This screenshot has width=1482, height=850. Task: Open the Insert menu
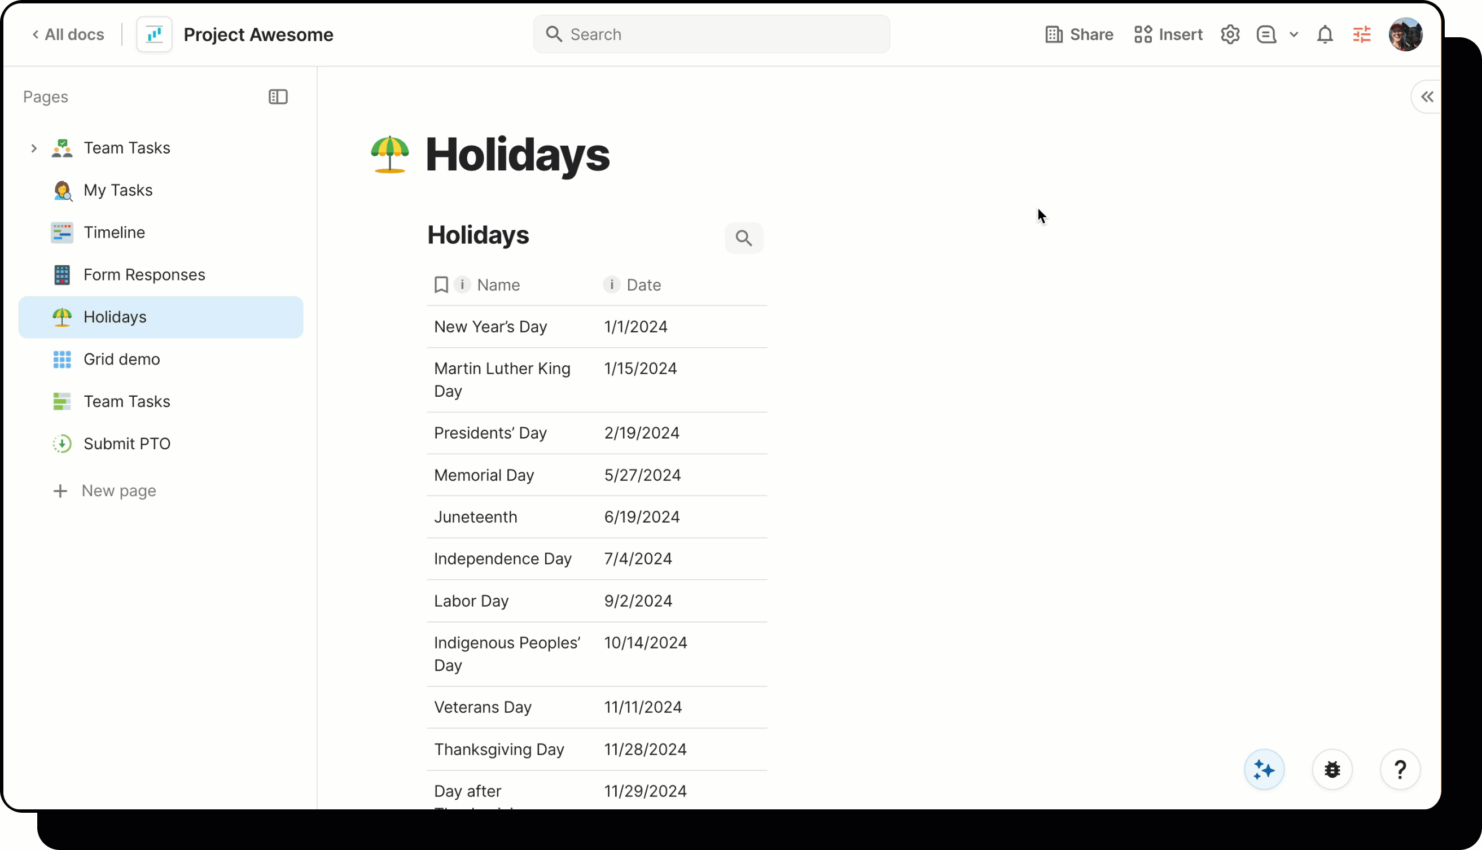(1168, 34)
